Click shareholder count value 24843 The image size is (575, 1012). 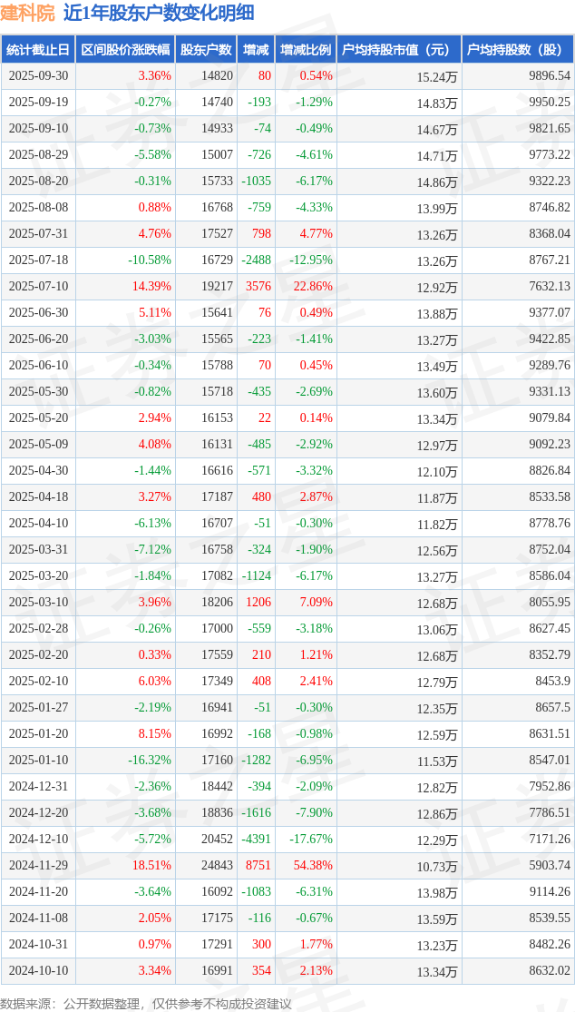[x=217, y=866]
